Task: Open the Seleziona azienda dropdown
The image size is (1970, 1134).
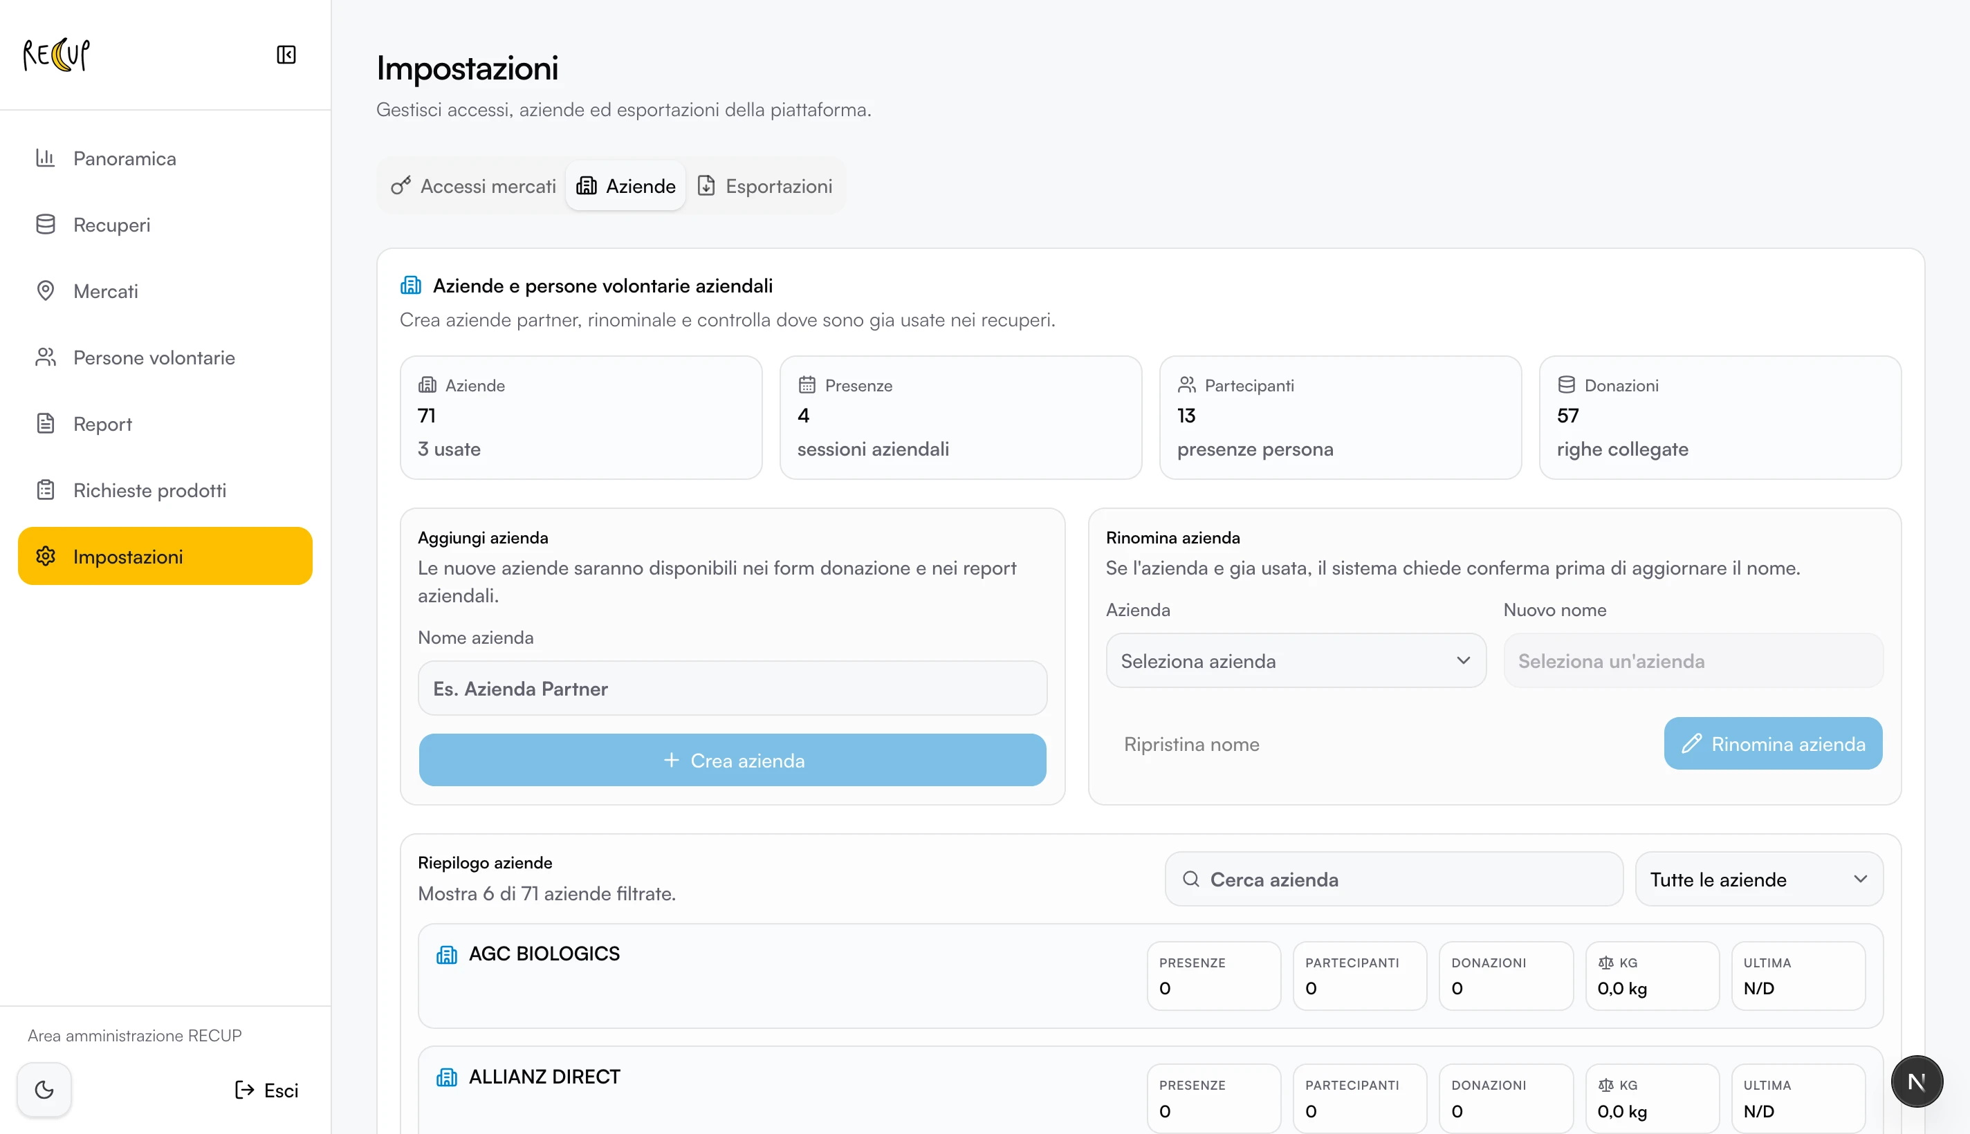Action: [1296, 660]
